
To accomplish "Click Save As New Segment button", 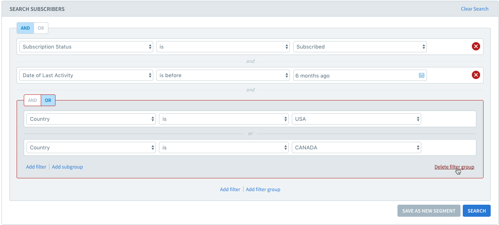I will point(429,211).
